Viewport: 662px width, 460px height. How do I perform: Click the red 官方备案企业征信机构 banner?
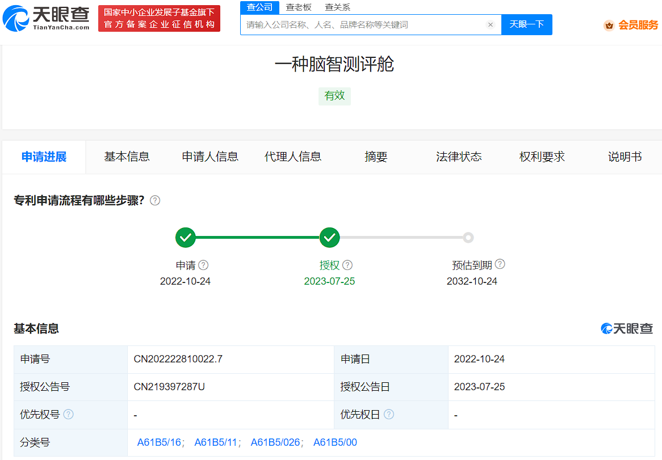pos(159,19)
